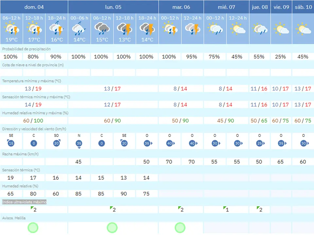Click the 00–06 h time slot label
314x235 pixels.
(x=79, y=18)
